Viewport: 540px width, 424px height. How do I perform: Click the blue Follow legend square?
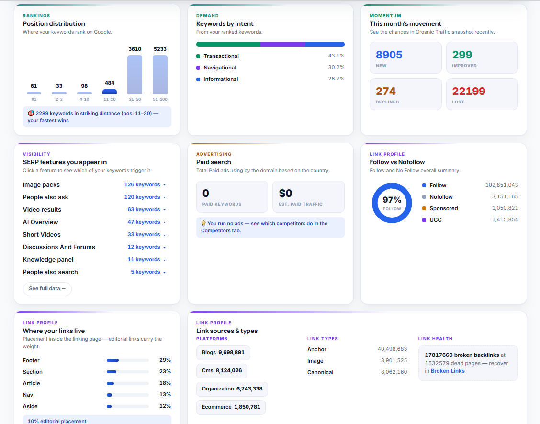[x=424, y=185]
